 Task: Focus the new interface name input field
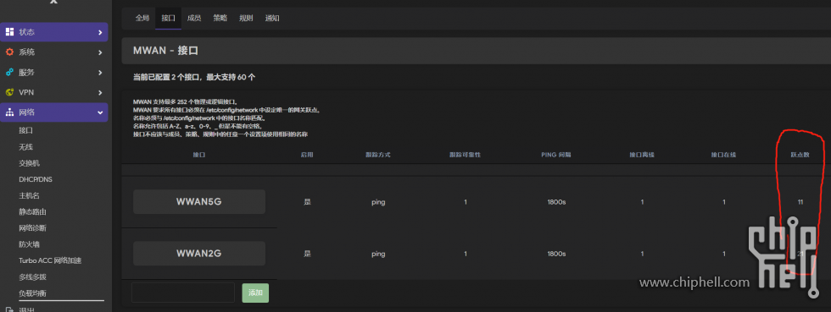pos(183,293)
